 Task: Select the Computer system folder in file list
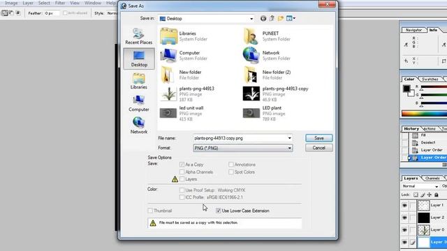pos(184,56)
